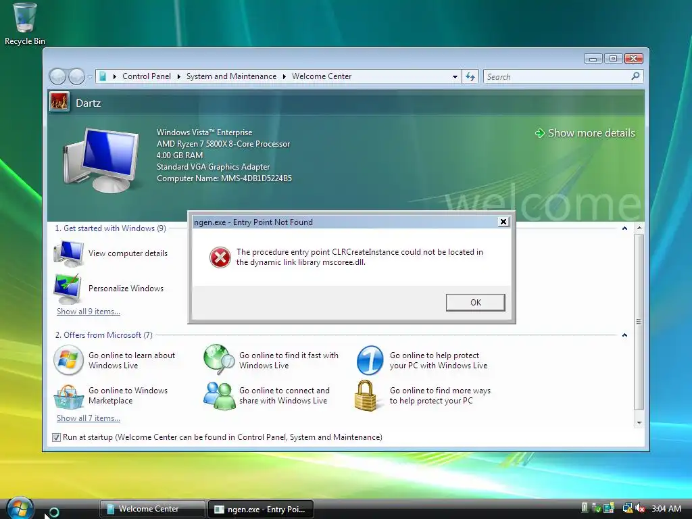Image resolution: width=692 pixels, height=519 pixels.
Task: Click the computer monitor image
Action: pos(101,159)
